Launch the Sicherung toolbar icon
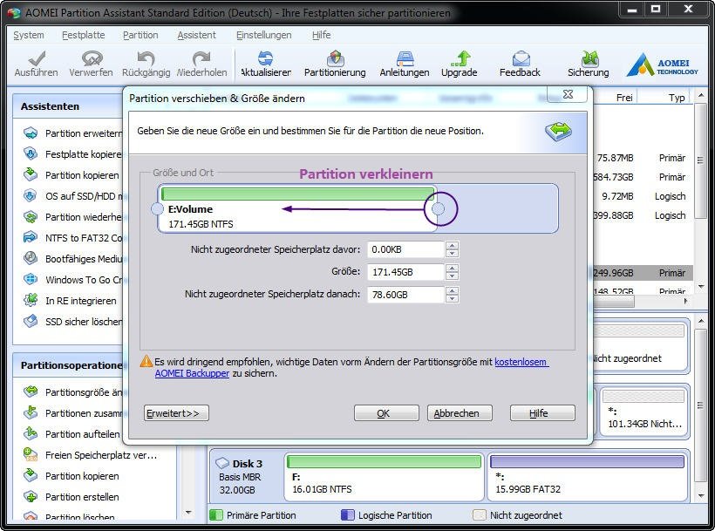 (589, 58)
